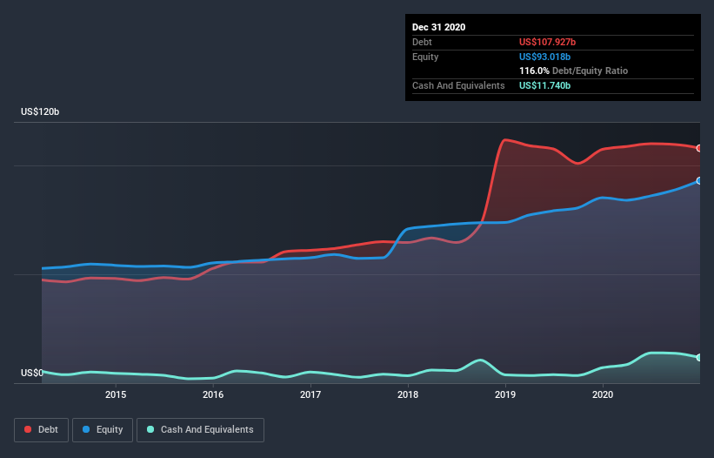Image resolution: width=714 pixels, height=458 pixels.
Task: Click the US$107.927b debt value
Action: (547, 42)
